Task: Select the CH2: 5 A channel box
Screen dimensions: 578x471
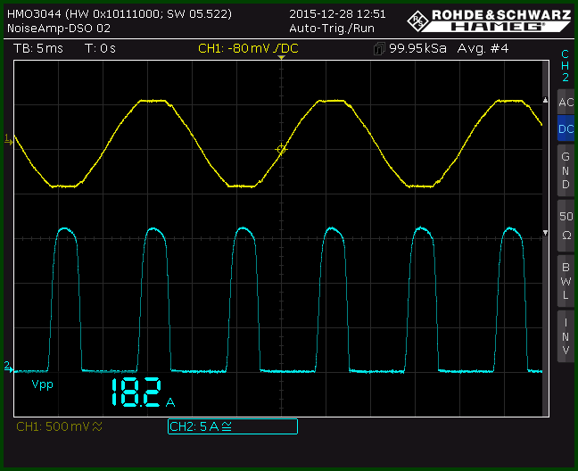Action: pyautogui.click(x=233, y=426)
